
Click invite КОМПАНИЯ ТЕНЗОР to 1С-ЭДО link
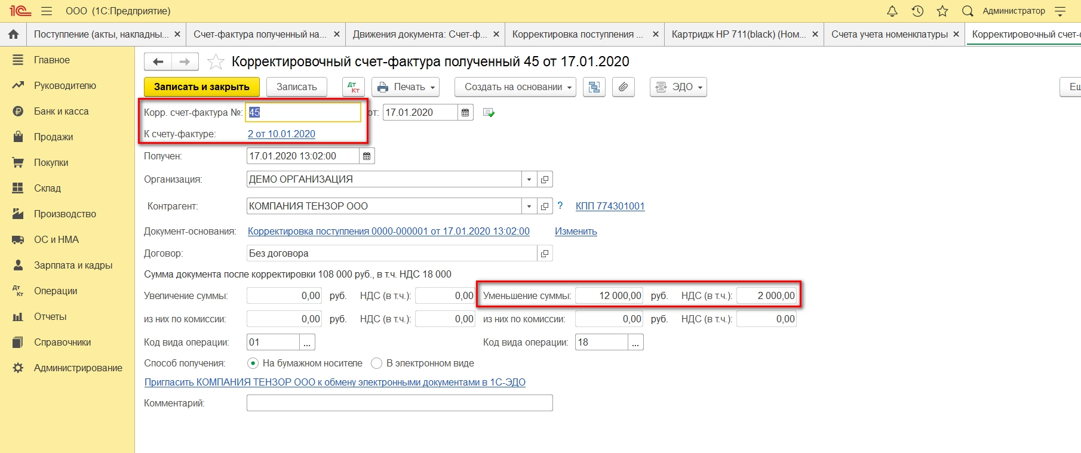335,382
